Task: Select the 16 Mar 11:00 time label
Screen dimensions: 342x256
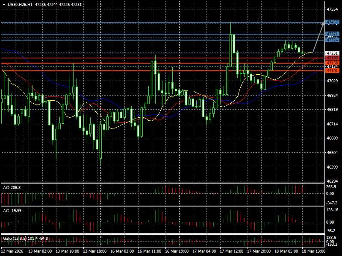Action: tap(149, 251)
